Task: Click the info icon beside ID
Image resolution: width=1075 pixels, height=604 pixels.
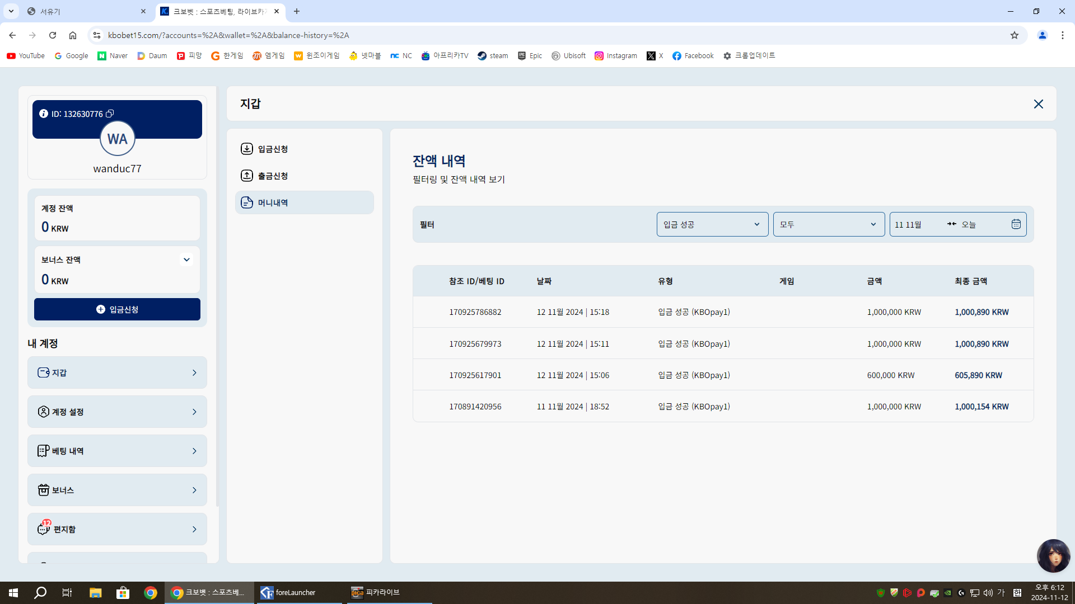Action: point(44,114)
